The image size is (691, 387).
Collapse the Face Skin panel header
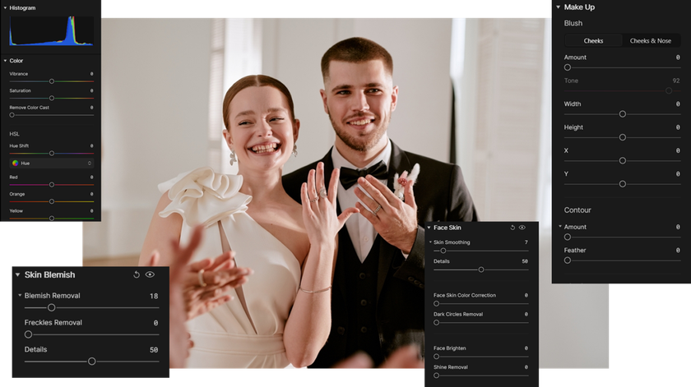tap(429, 227)
